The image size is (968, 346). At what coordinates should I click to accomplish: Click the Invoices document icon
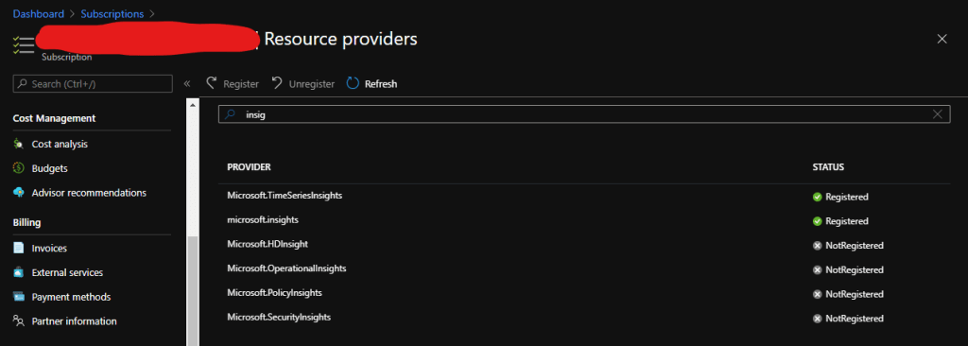click(19, 249)
